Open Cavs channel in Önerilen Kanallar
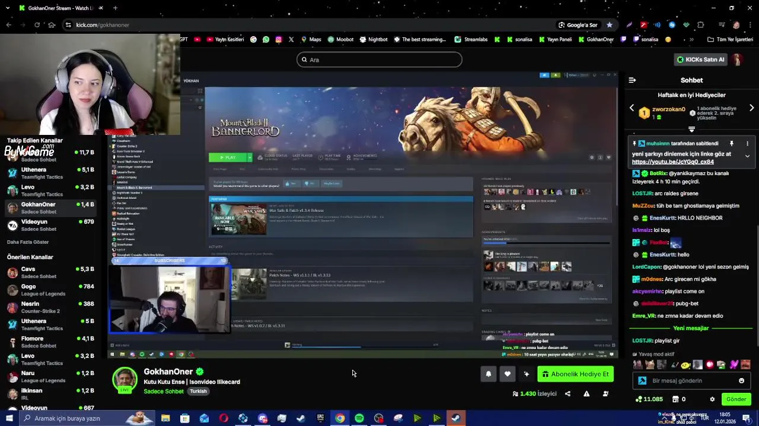This screenshot has width=759, height=426. click(50, 272)
